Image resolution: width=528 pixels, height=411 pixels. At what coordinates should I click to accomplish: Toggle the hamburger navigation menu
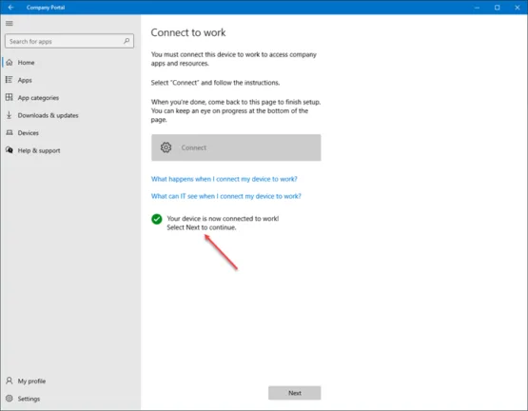coord(10,23)
